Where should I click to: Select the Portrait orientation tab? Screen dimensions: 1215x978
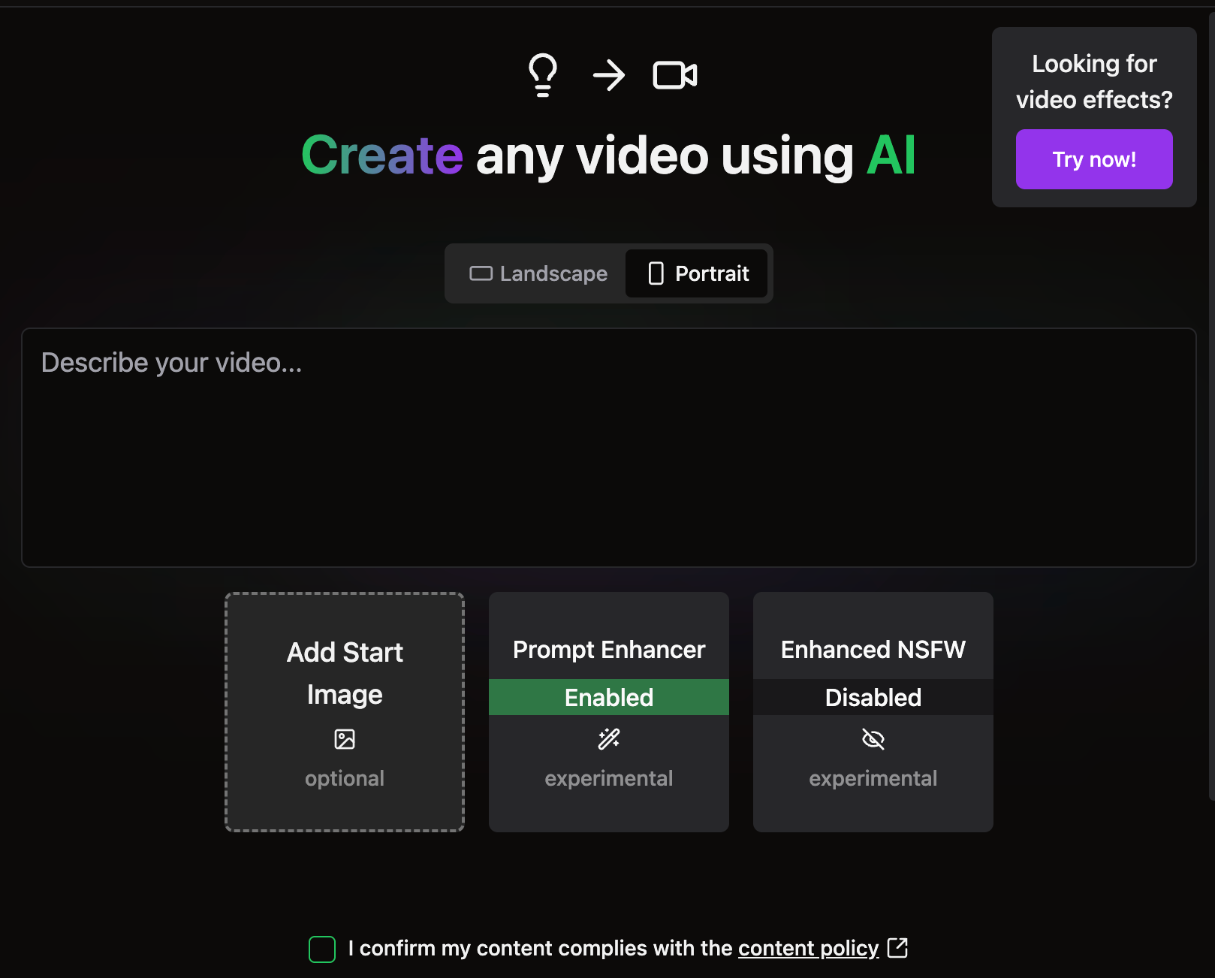click(x=698, y=273)
